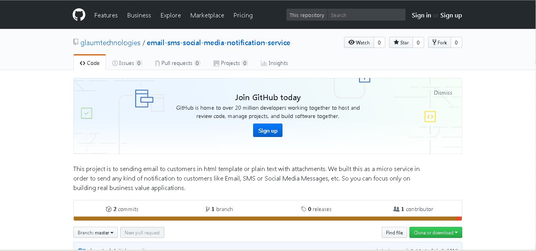Screen dimensions: 536x251
Task: Click the repository book icon
Action: point(76,42)
